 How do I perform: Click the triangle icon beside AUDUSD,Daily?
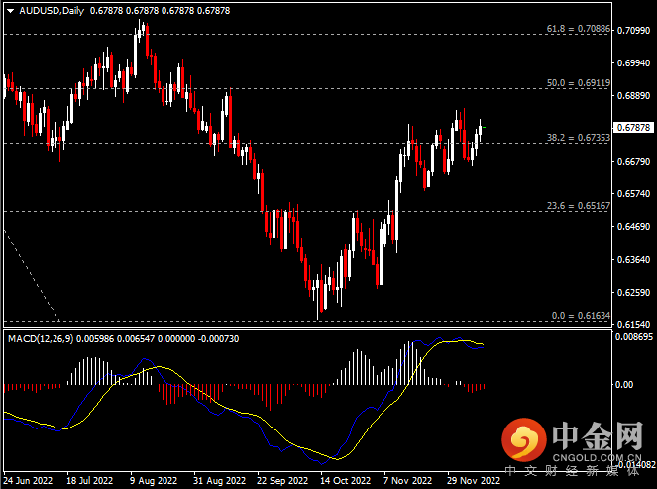tap(10, 10)
